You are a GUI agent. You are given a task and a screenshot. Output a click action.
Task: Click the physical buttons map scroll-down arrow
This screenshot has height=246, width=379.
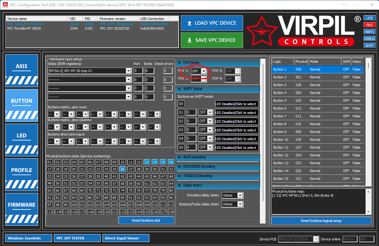pyautogui.click(x=368, y=212)
